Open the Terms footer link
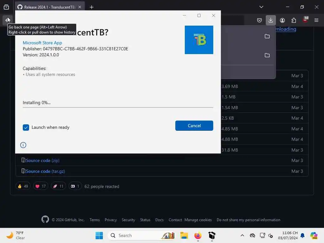 [94, 220]
